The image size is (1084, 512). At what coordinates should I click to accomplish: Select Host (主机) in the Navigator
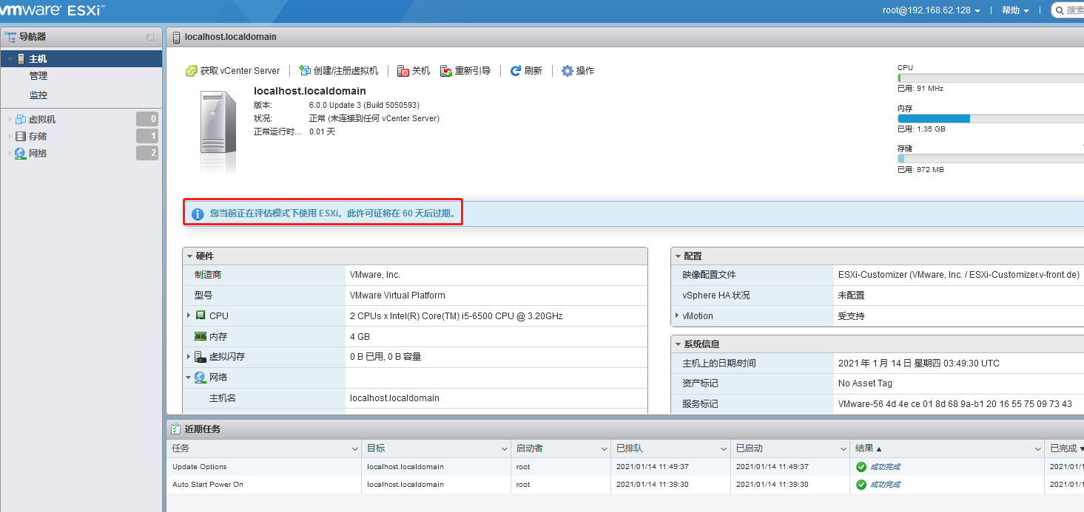point(81,58)
